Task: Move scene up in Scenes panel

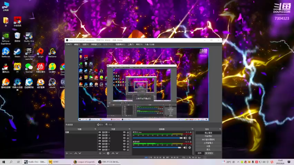Action: pos(76,153)
